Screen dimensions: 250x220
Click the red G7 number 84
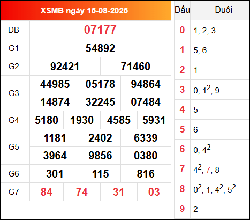point(47,192)
